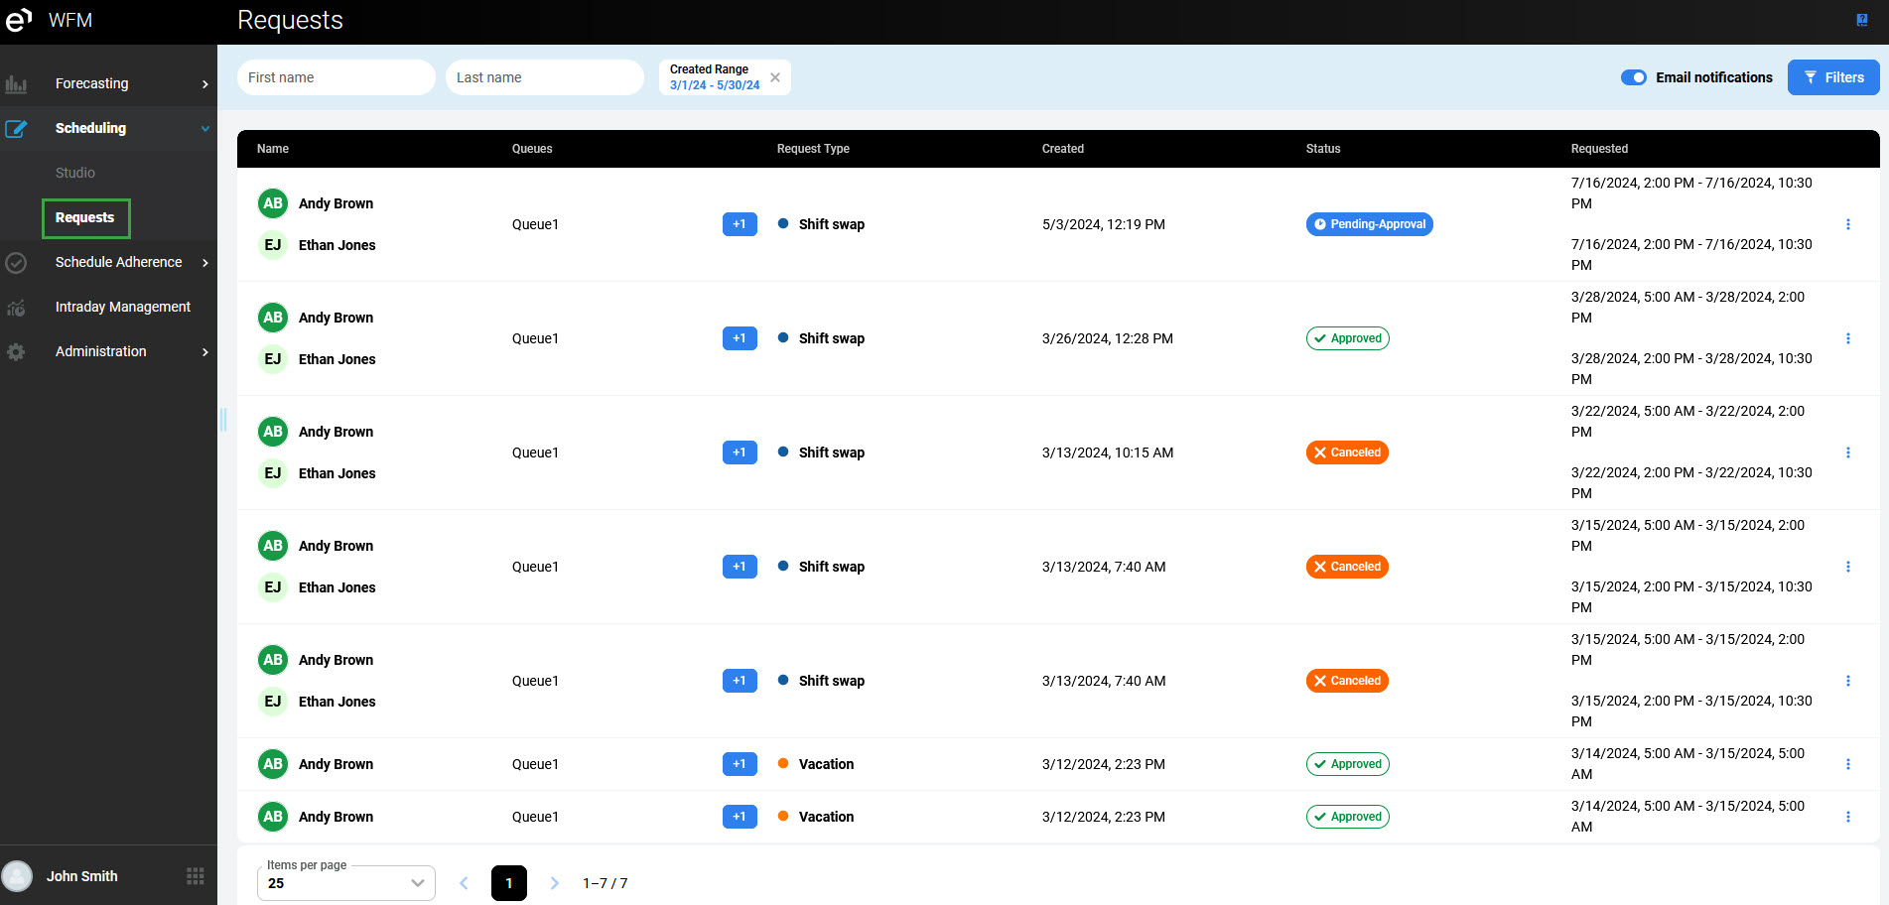Open the app grid launcher next to John Smith

pos(196,876)
